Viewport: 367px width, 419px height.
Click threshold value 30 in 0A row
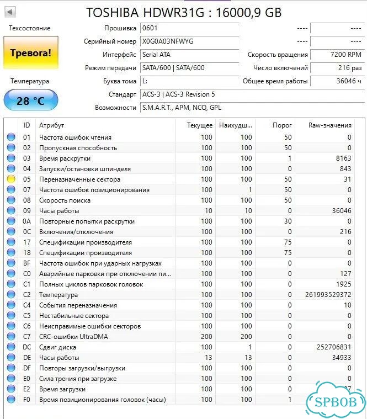[x=288, y=221]
